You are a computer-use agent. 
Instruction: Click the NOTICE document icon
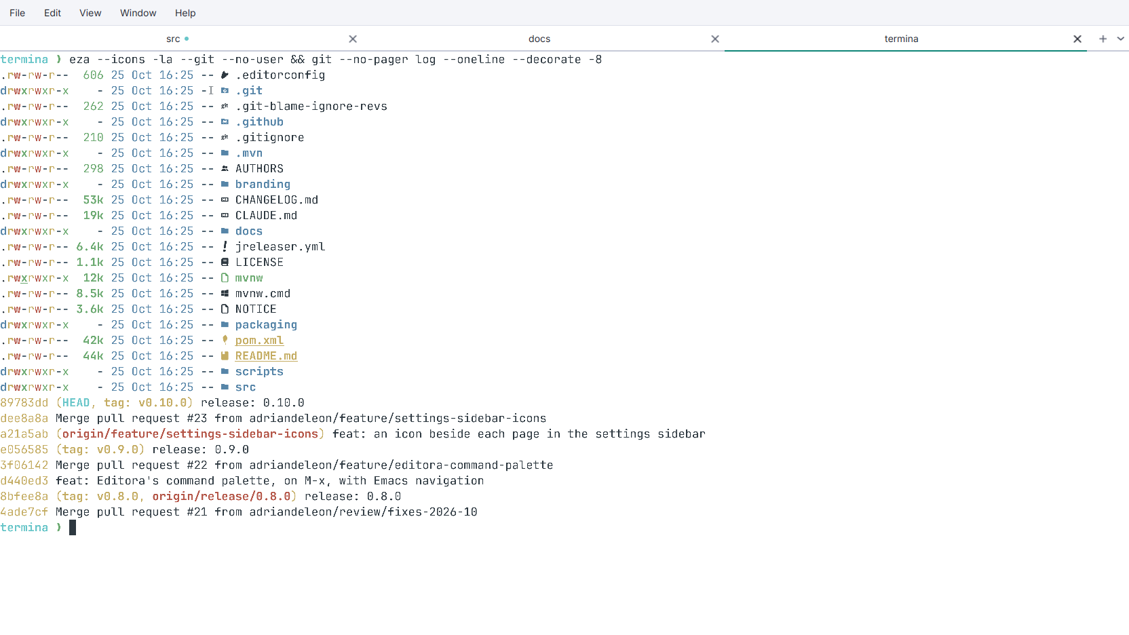225,309
